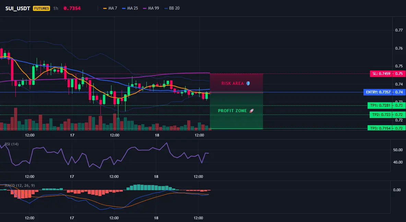Click the RSI (14) indicator label
Screen dimensions: 406x222
12,144
